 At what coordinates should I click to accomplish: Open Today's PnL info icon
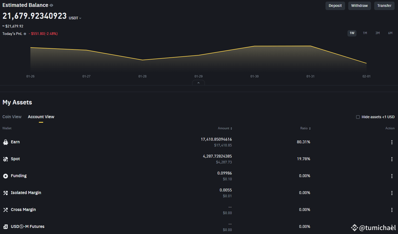25,34
